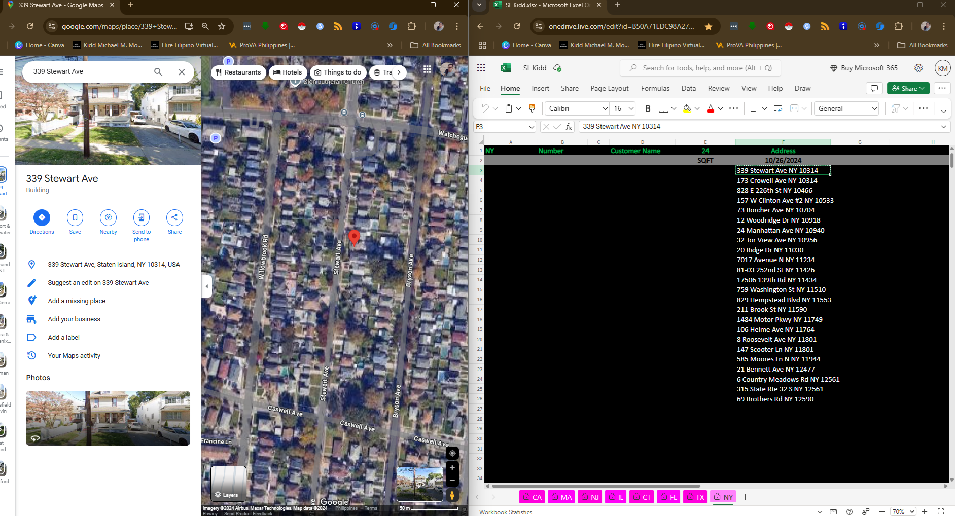Click Add your business
Image resolution: width=955 pixels, height=516 pixels.
(x=74, y=319)
